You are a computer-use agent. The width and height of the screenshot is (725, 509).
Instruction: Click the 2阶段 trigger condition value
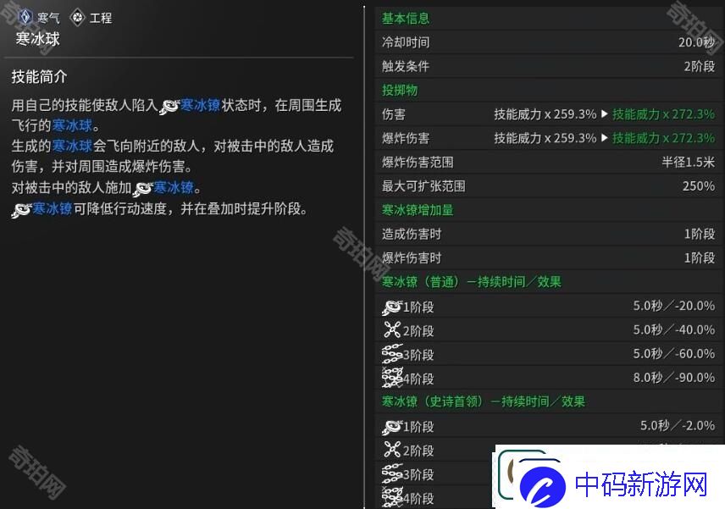[700, 67]
